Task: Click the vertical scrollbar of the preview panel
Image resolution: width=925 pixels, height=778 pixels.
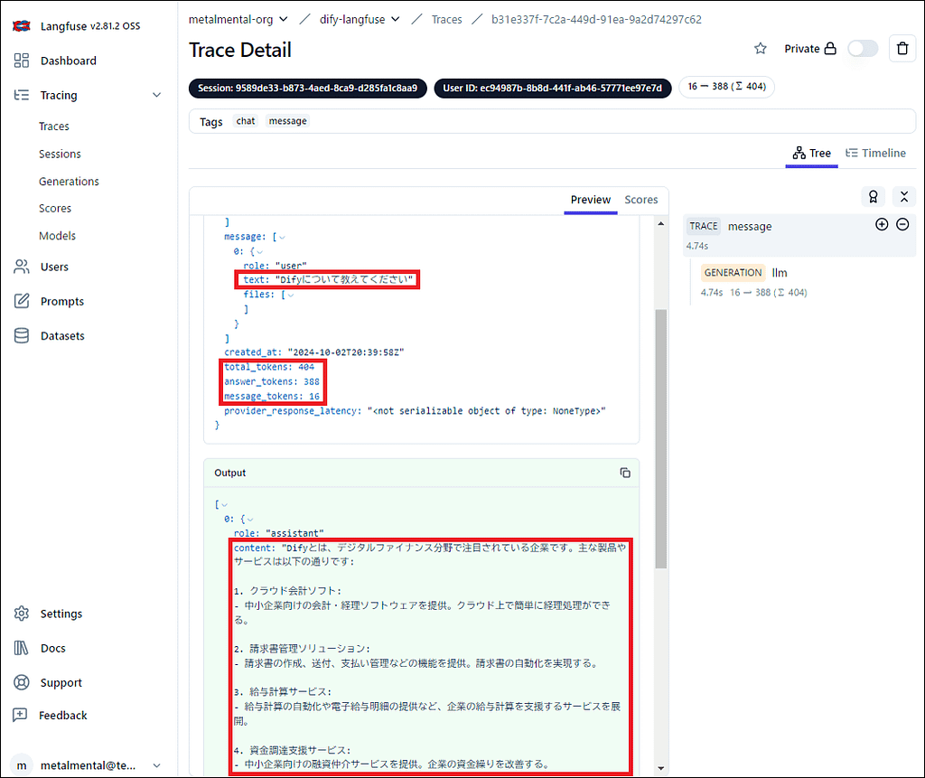Action: click(660, 434)
